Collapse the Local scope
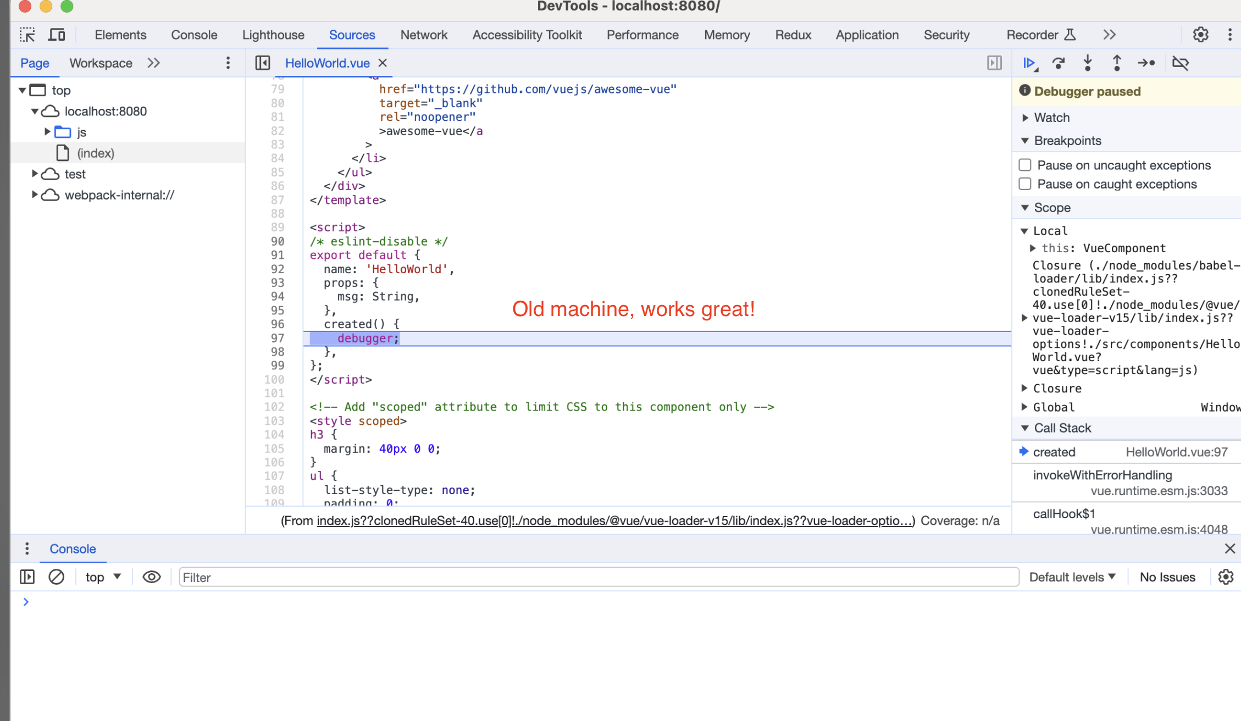Image resolution: width=1241 pixels, height=721 pixels. point(1024,231)
